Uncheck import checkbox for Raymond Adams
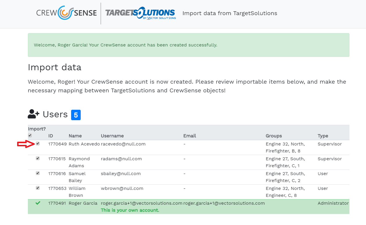The width and height of the screenshot is (366, 225). tap(38, 158)
